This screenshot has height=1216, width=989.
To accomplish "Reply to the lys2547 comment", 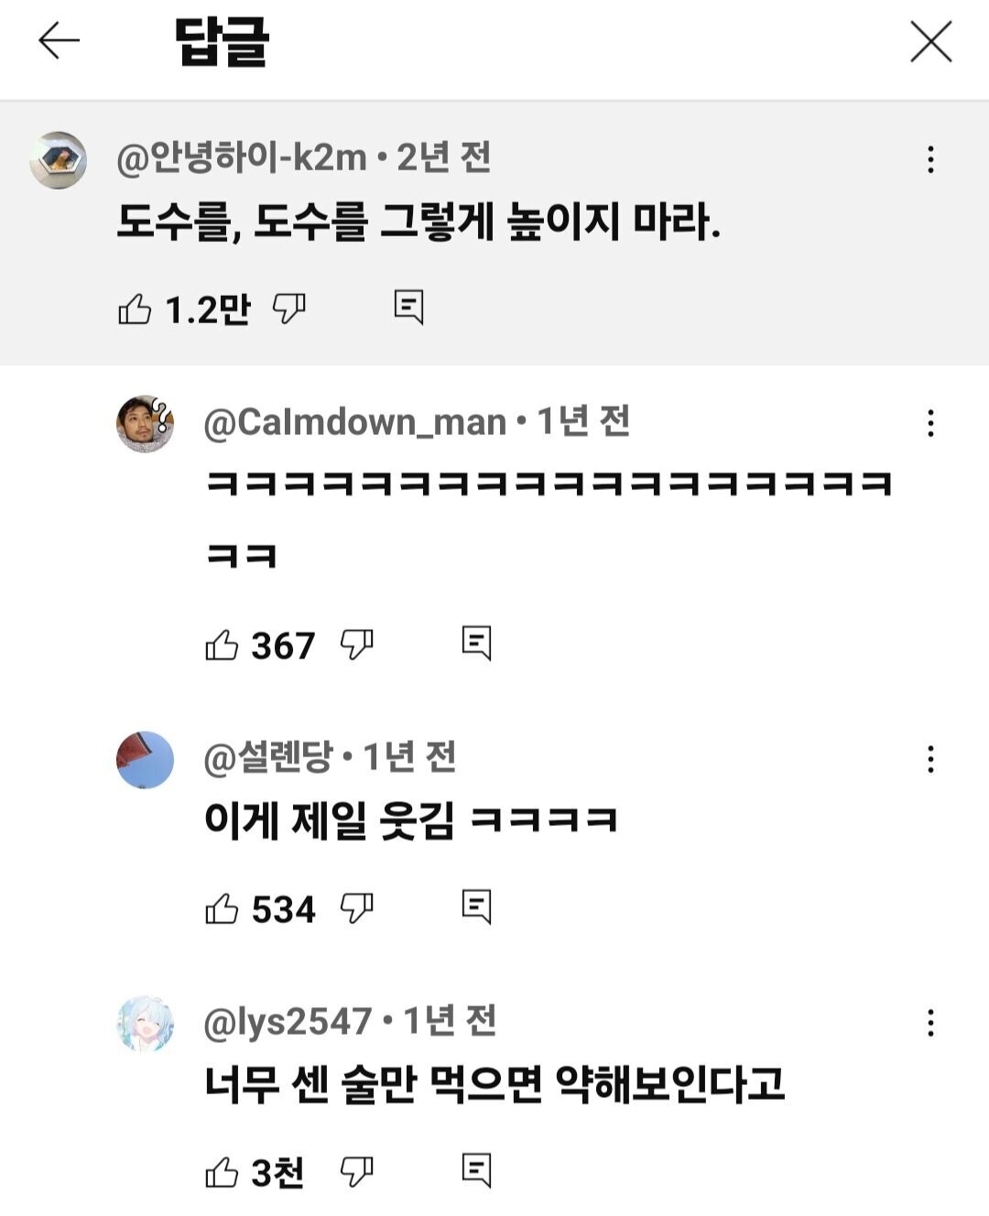I will click(476, 1170).
